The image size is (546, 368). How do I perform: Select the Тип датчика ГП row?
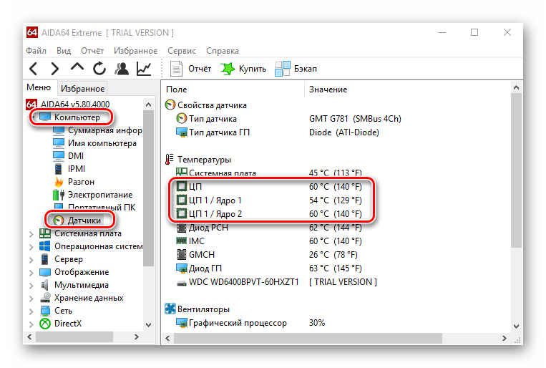point(278,132)
